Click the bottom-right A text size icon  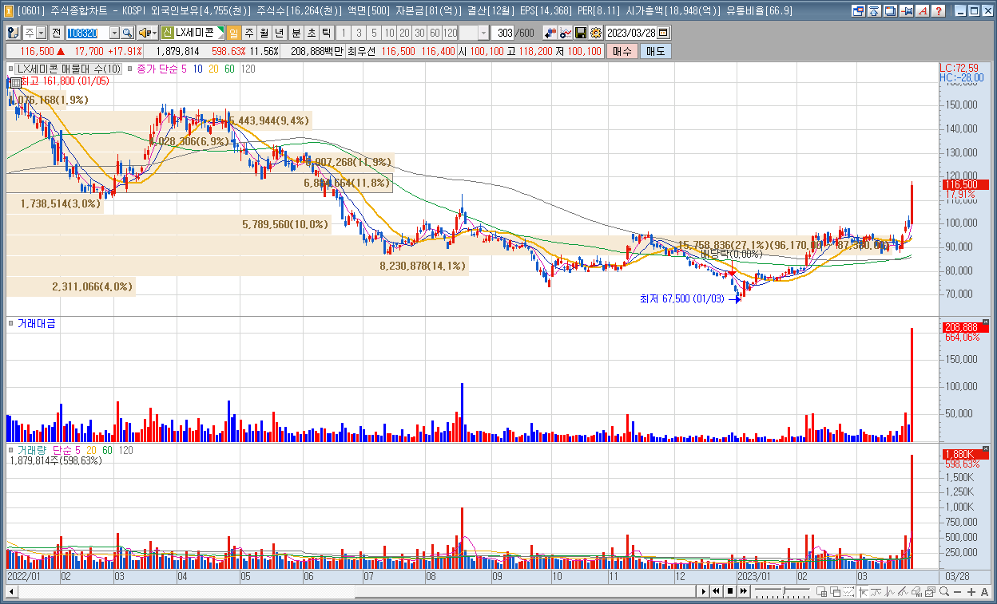(x=984, y=591)
